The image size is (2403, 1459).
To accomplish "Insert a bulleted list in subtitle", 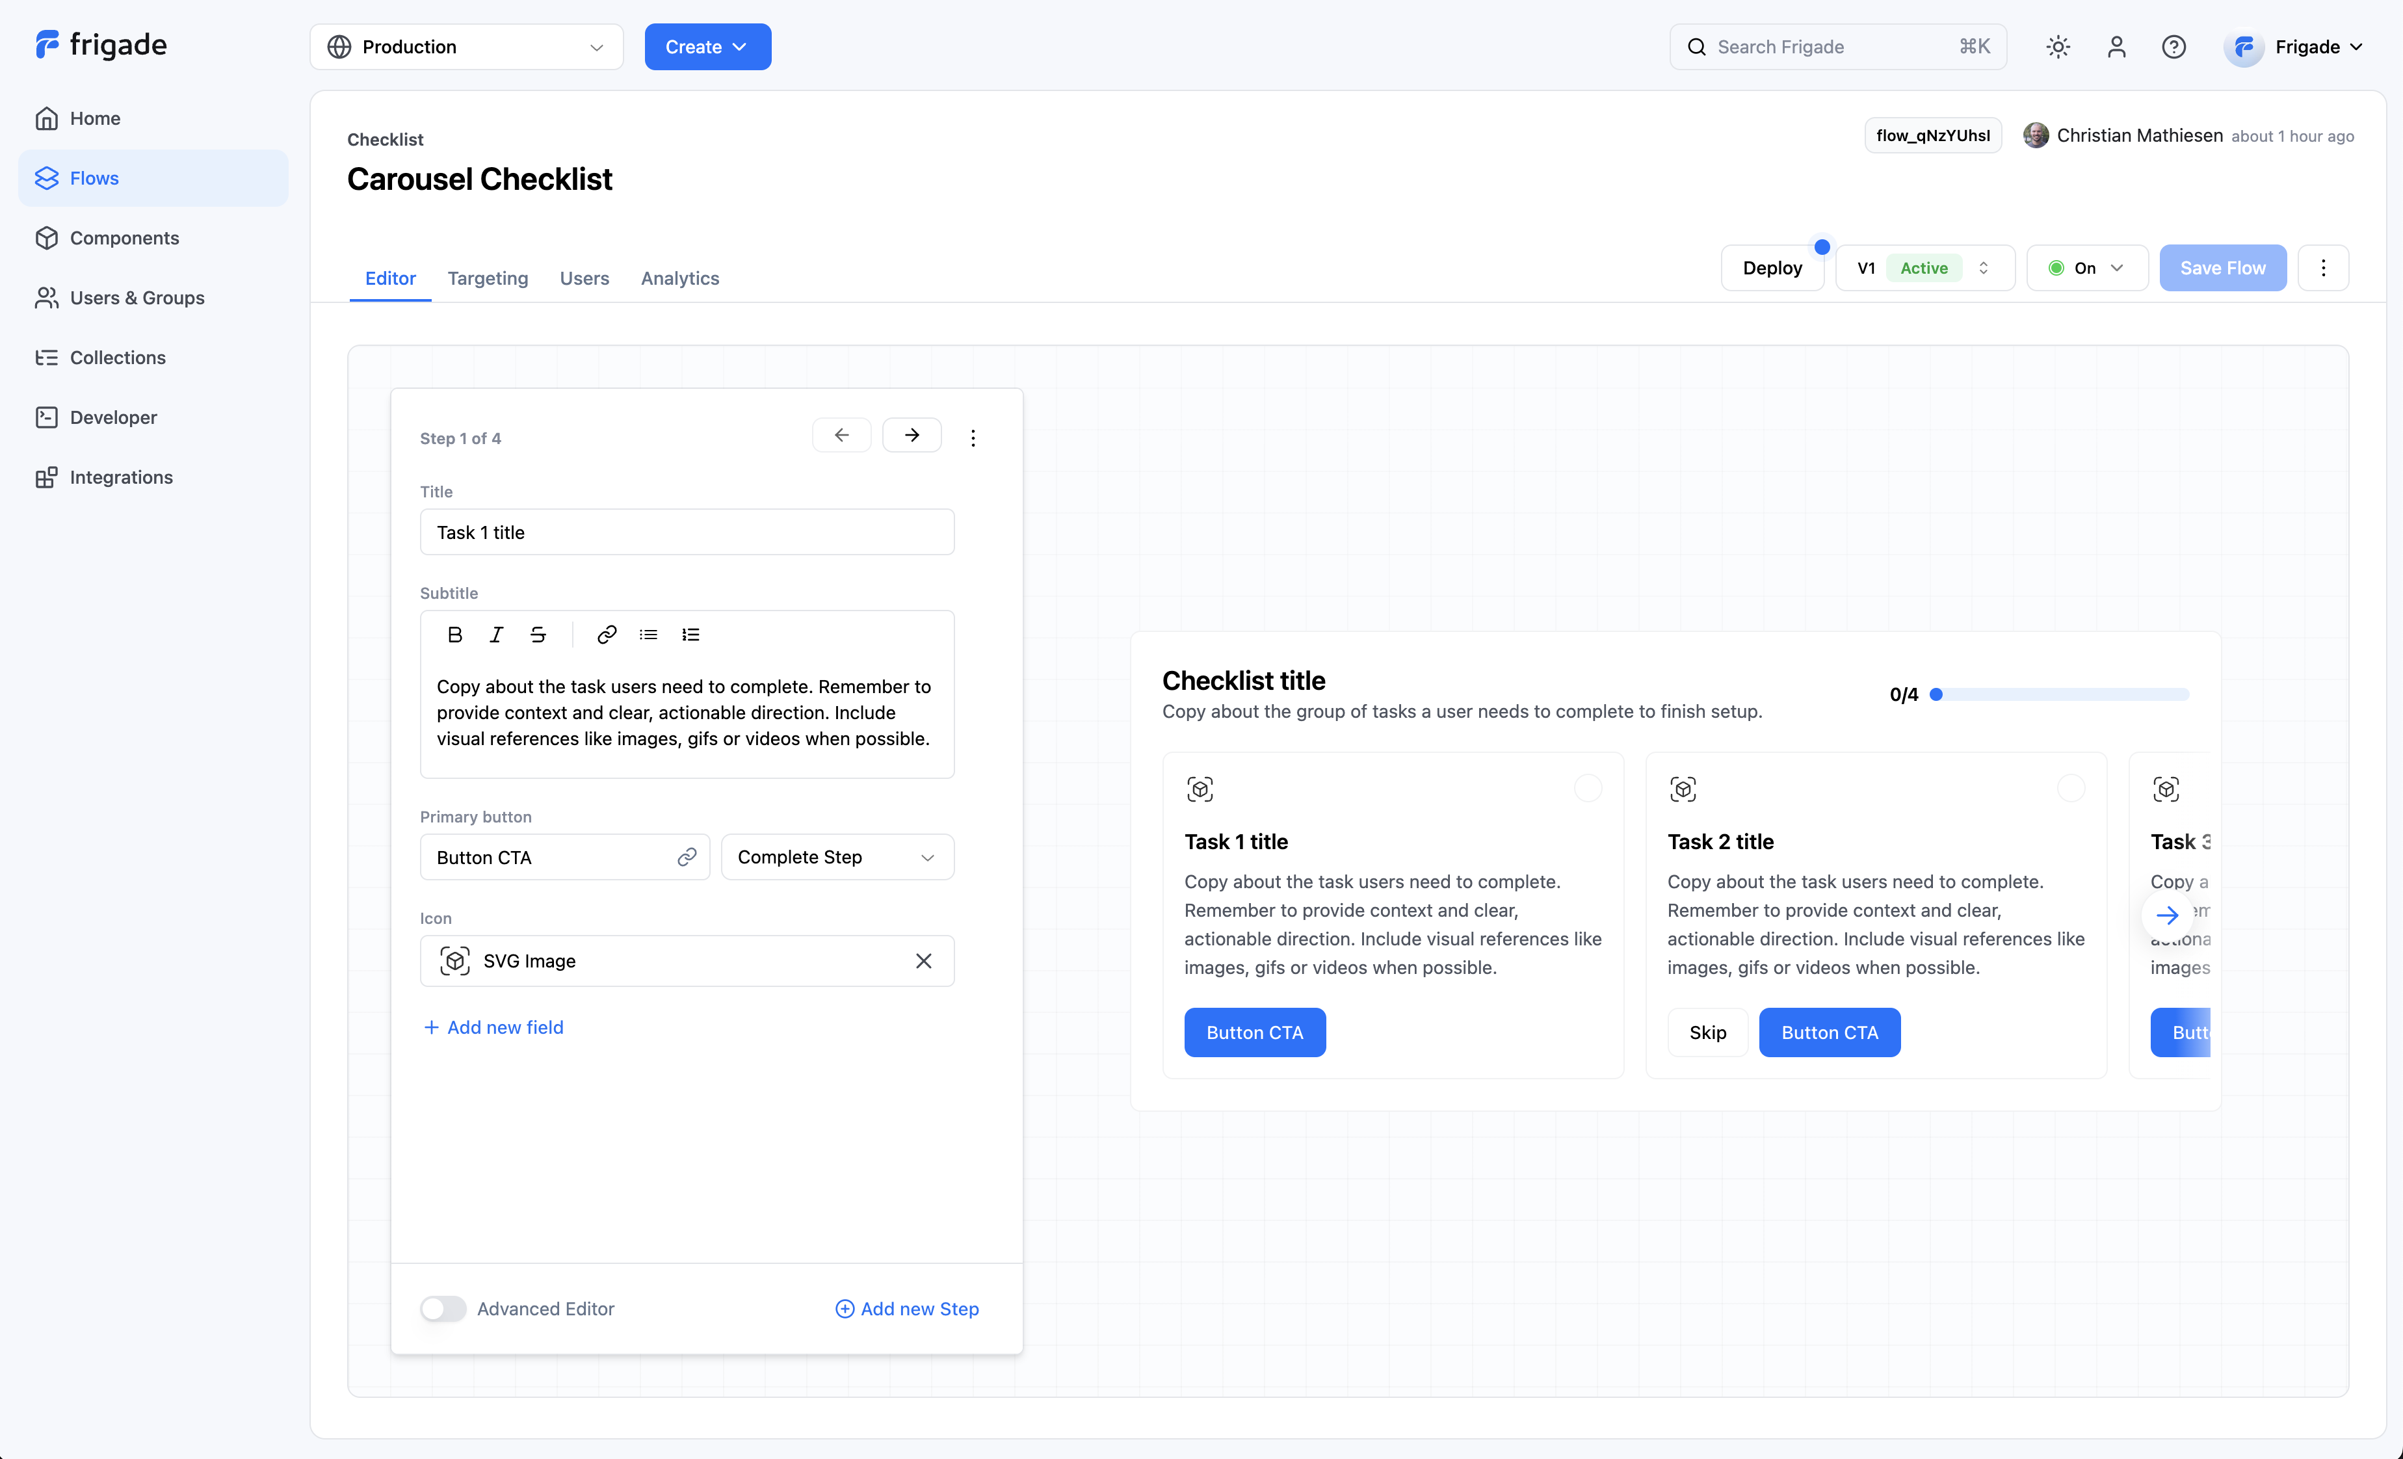I will [649, 635].
